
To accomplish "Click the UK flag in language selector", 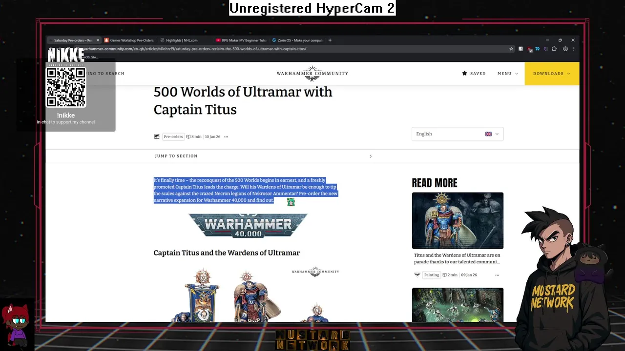I will pos(488,134).
